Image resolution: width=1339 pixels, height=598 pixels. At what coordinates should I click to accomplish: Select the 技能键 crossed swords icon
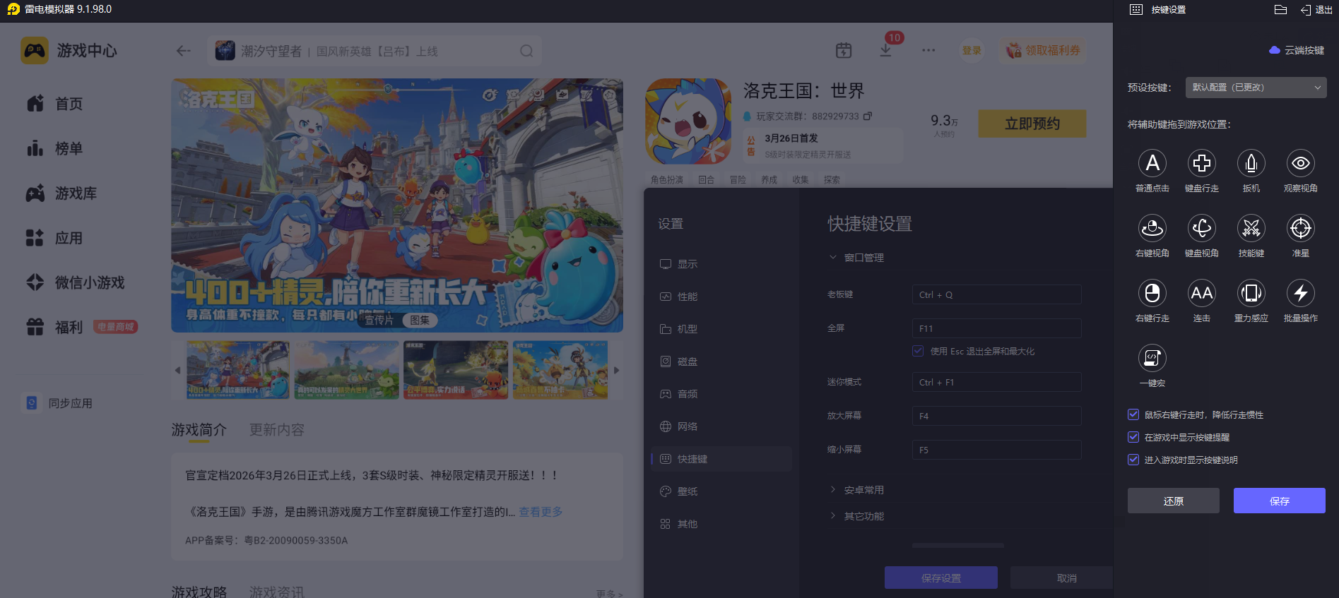pos(1251,229)
